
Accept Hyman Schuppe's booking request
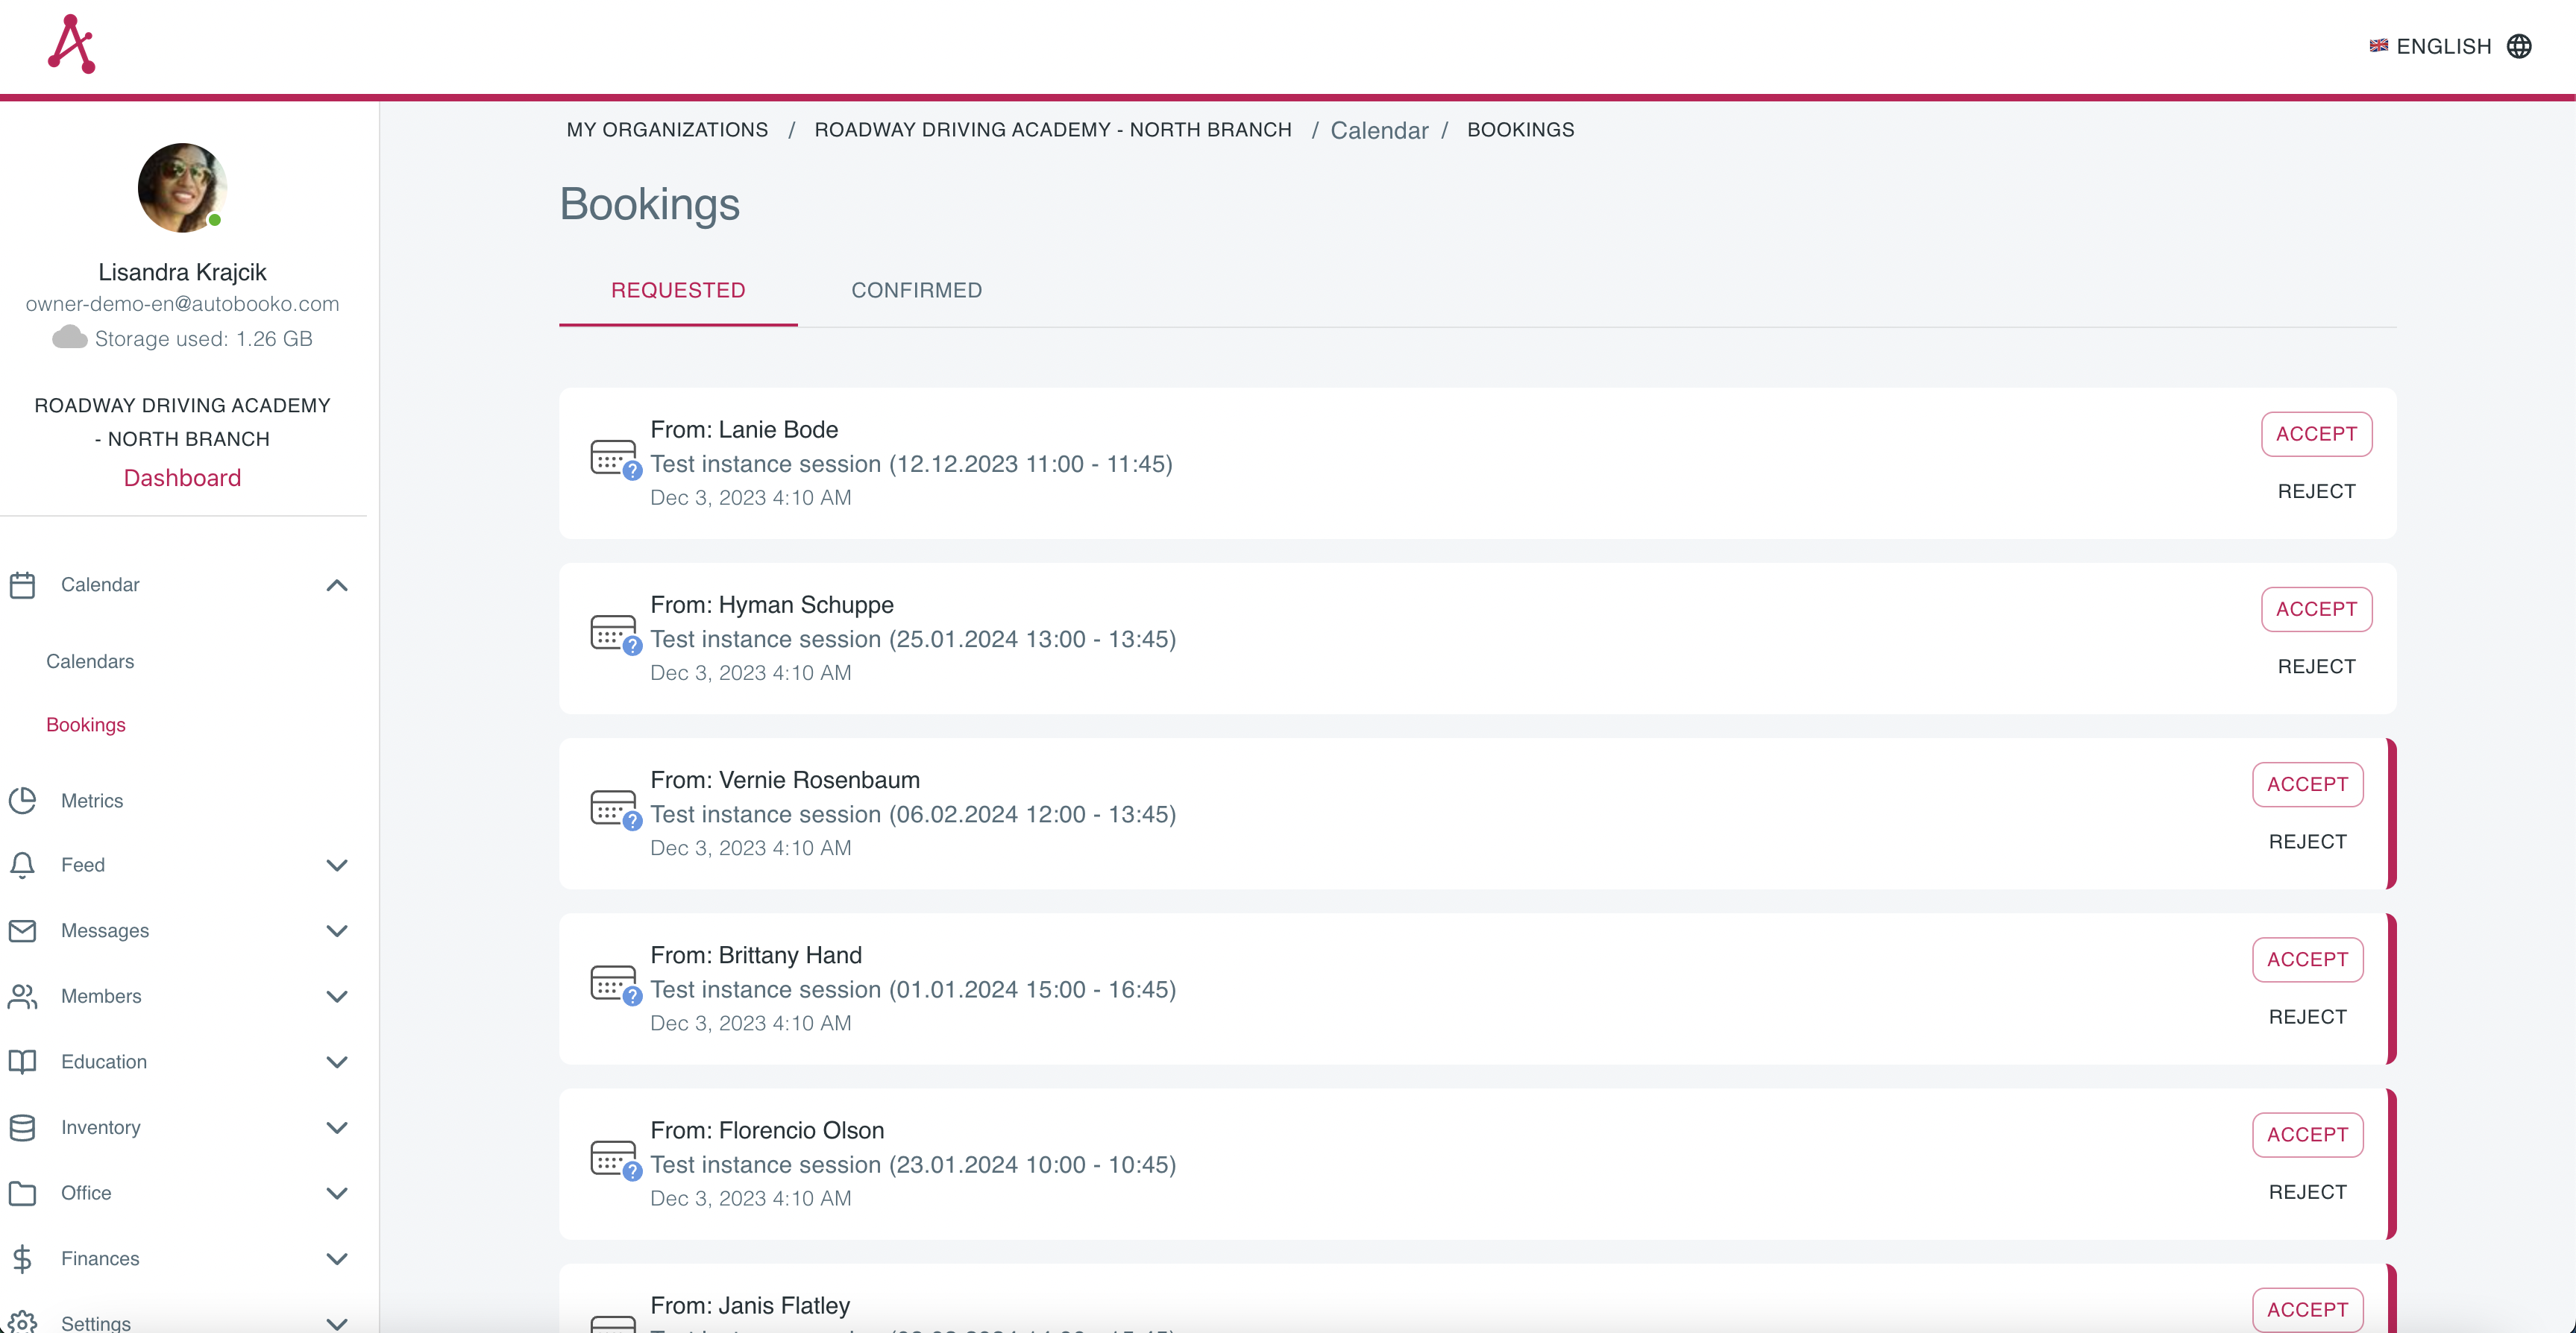2315,609
